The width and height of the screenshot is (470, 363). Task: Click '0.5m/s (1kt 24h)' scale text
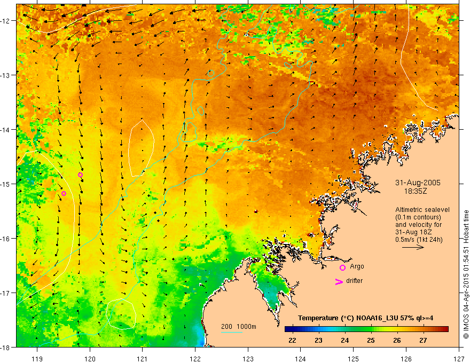pyautogui.click(x=419, y=240)
